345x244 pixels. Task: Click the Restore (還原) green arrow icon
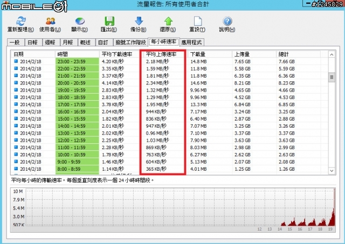pos(168,22)
